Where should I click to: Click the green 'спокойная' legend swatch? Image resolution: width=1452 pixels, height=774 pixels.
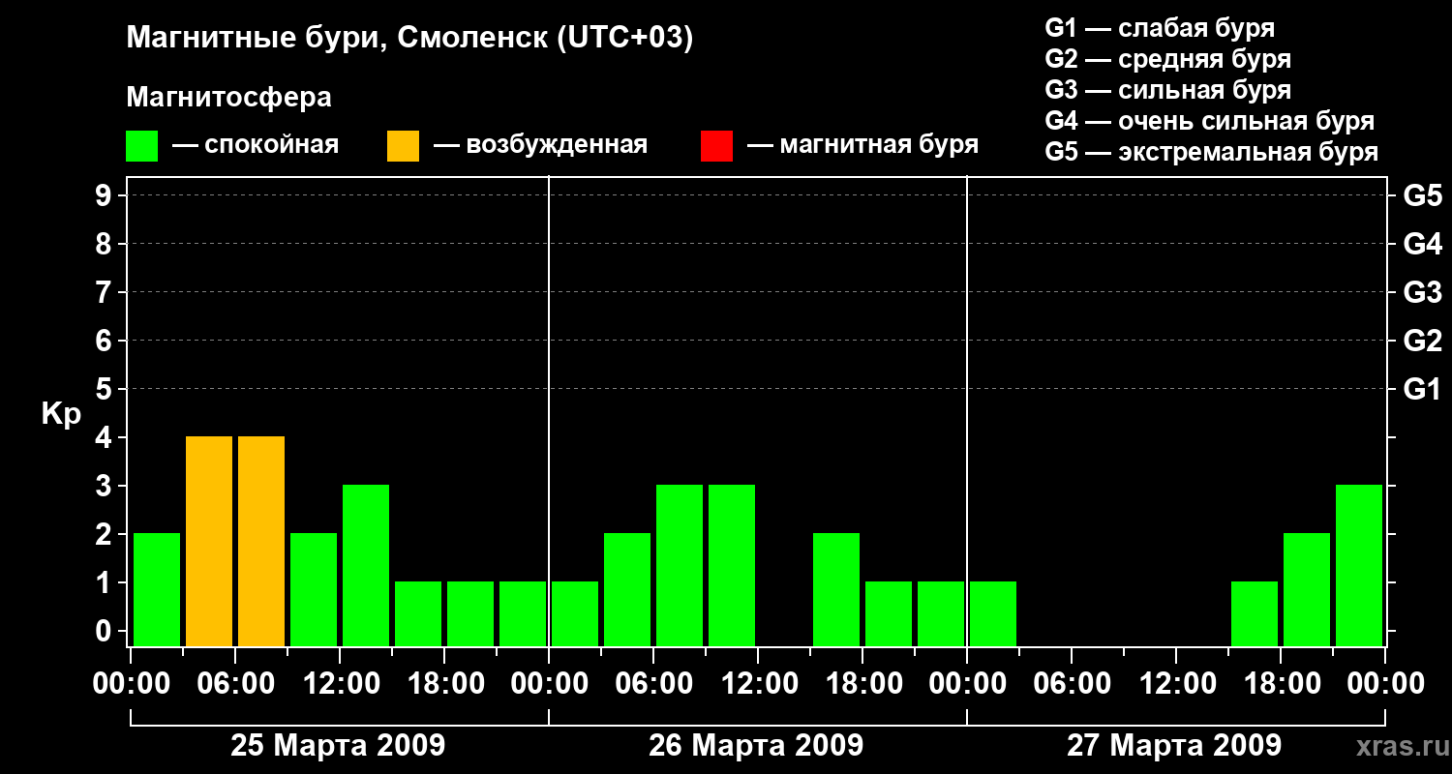point(142,146)
